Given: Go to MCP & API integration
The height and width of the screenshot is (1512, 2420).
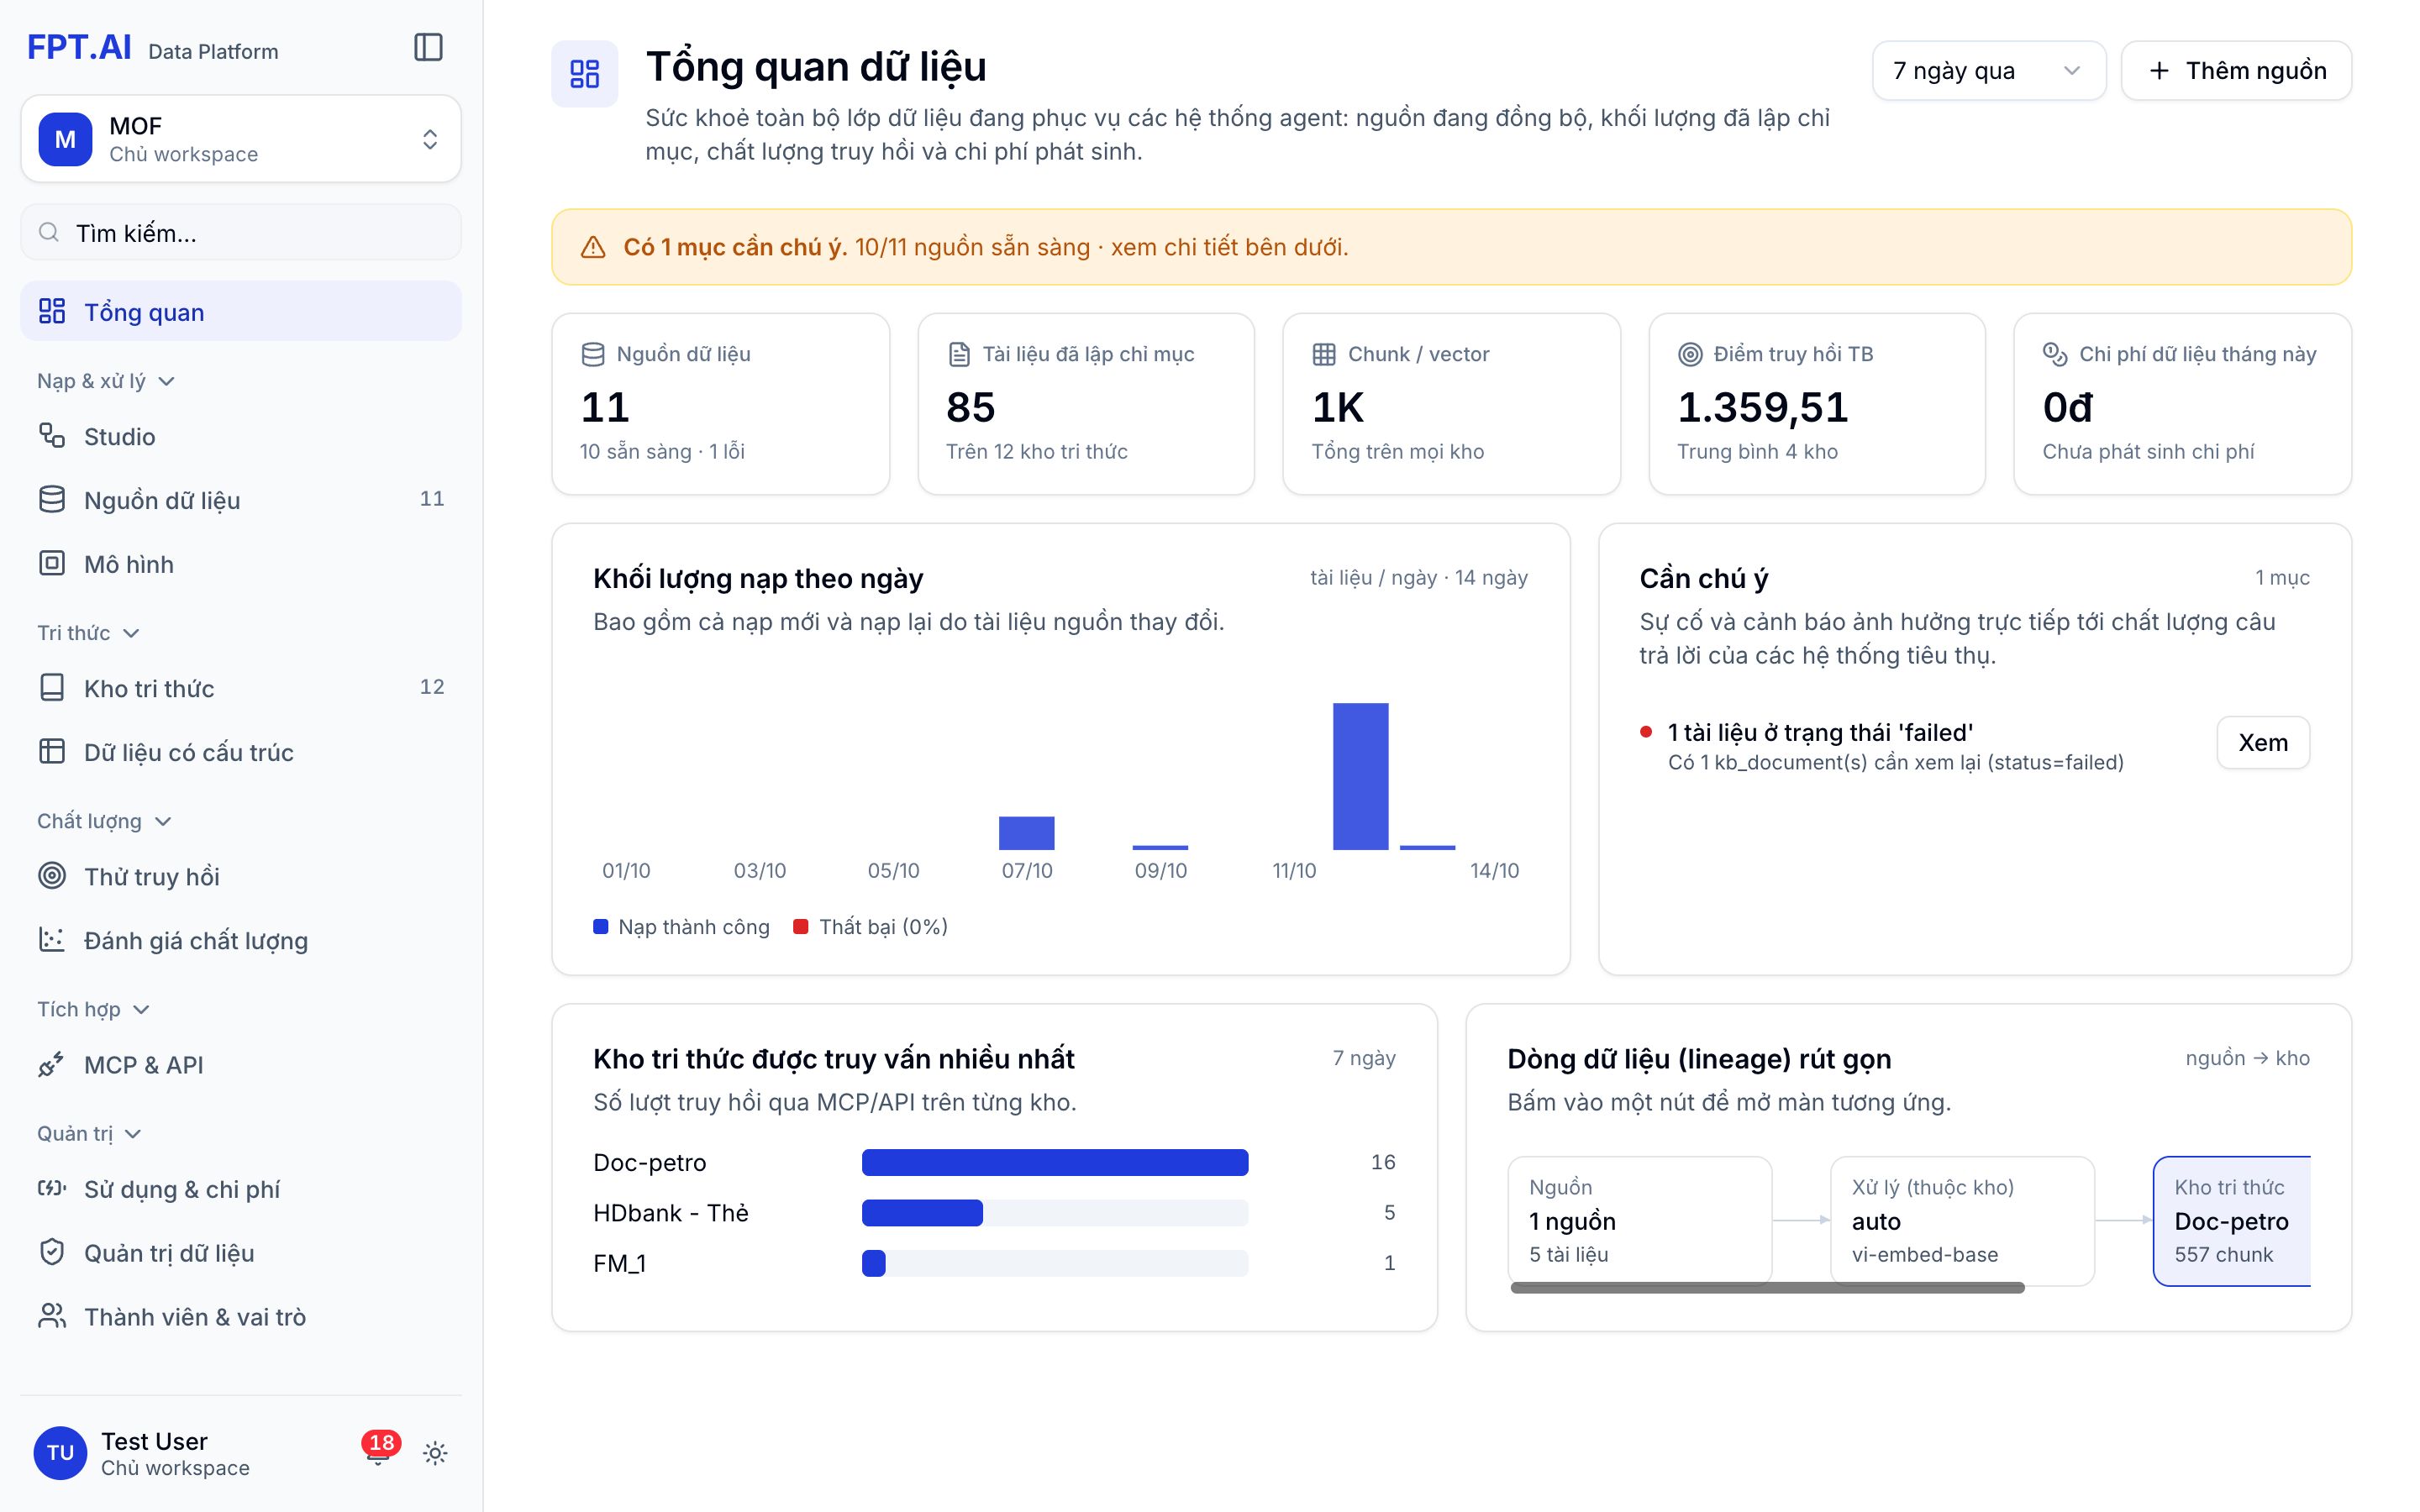Looking at the screenshot, I should coord(241,1064).
